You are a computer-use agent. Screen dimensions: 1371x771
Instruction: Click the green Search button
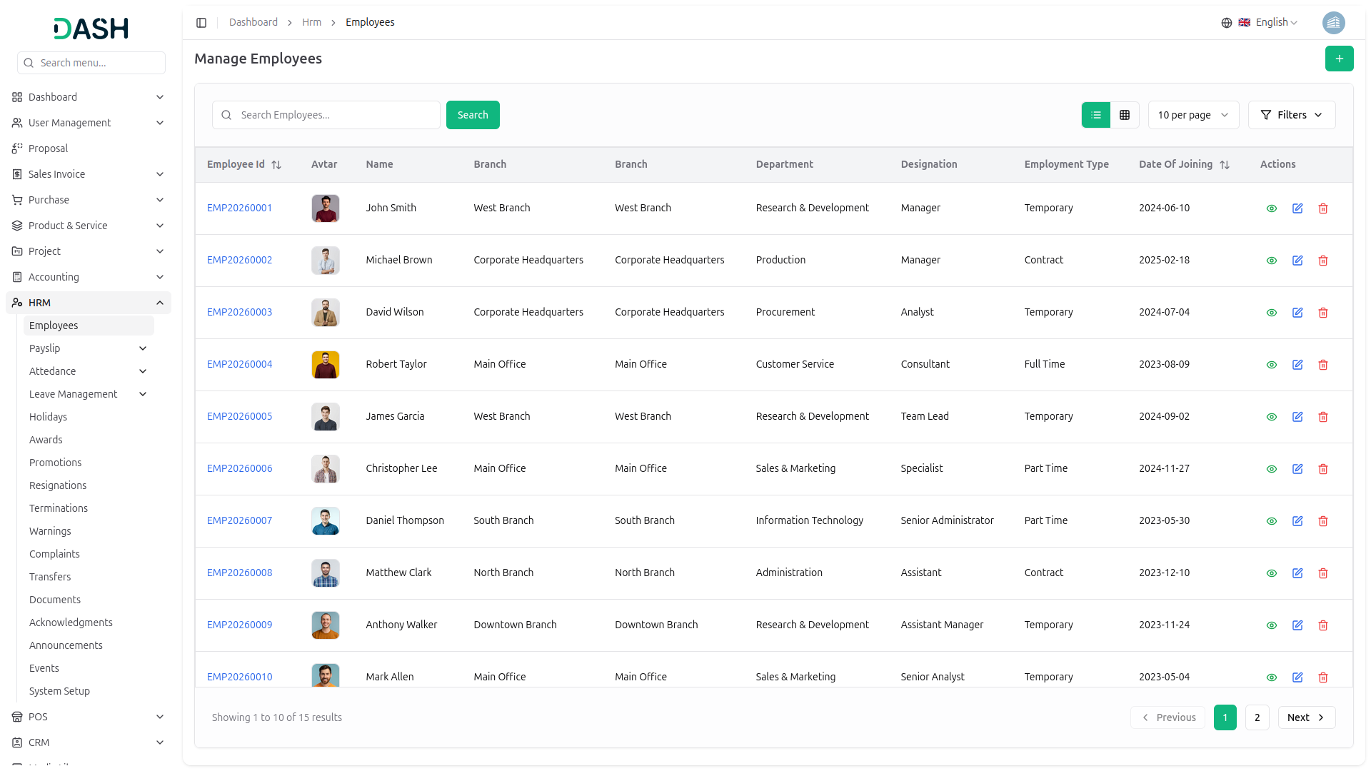(x=473, y=115)
